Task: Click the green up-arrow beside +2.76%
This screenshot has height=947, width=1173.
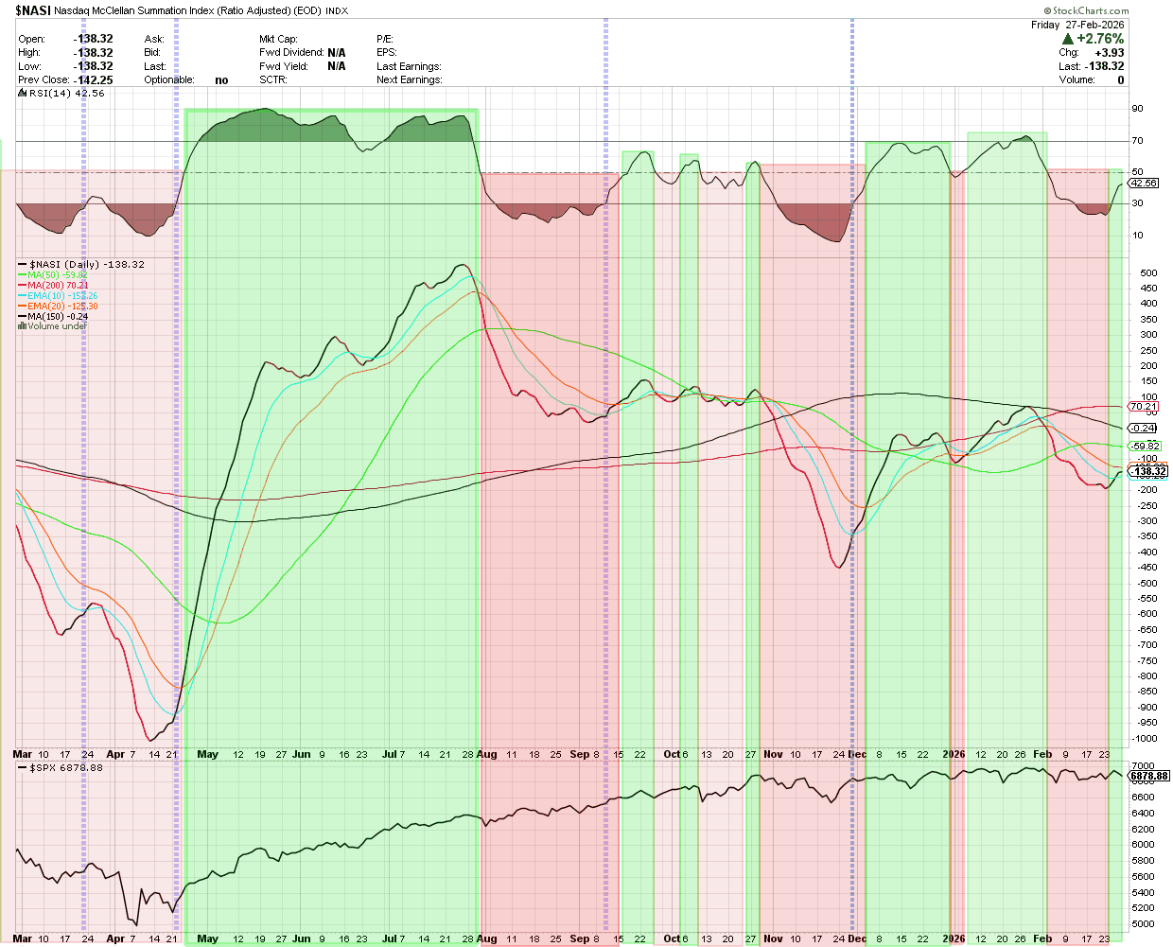Action: pyautogui.click(x=1068, y=39)
